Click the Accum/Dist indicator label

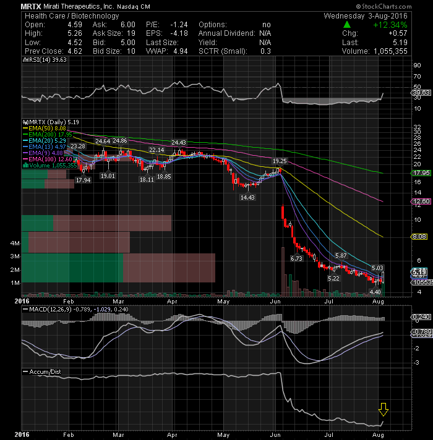click(42, 372)
